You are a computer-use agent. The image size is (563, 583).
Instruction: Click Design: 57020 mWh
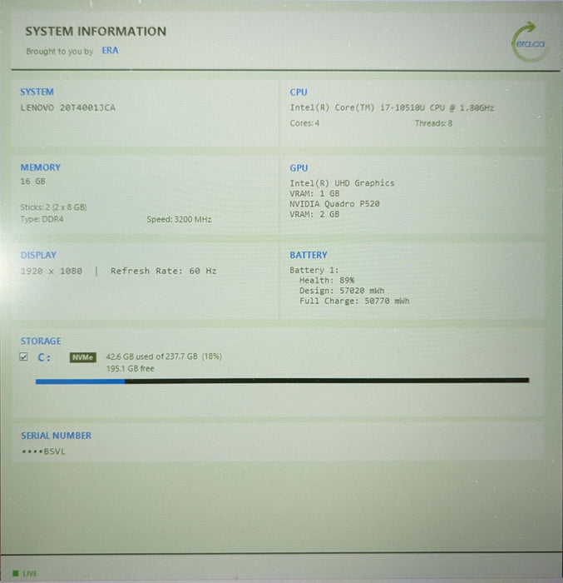pos(342,291)
